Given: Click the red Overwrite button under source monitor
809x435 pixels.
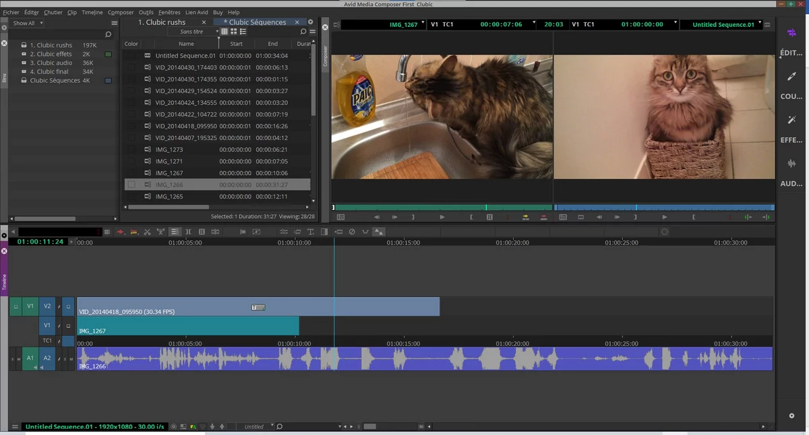Looking at the screenshot, I should [x=543, y=217].
